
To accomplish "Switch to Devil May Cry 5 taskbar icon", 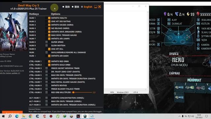I will [x=78, y=116].
